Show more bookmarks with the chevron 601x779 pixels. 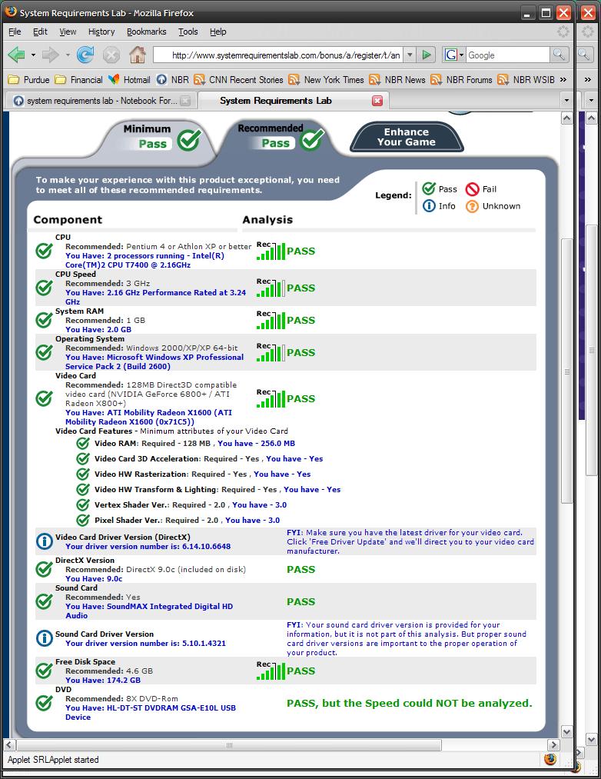(563, 79)
